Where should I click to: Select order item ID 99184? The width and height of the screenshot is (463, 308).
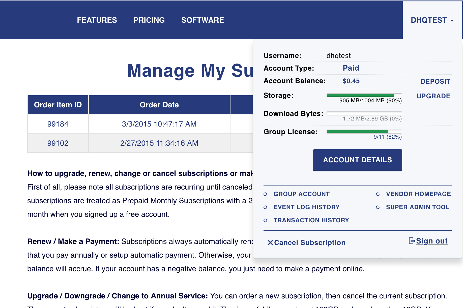click(58, 124)
